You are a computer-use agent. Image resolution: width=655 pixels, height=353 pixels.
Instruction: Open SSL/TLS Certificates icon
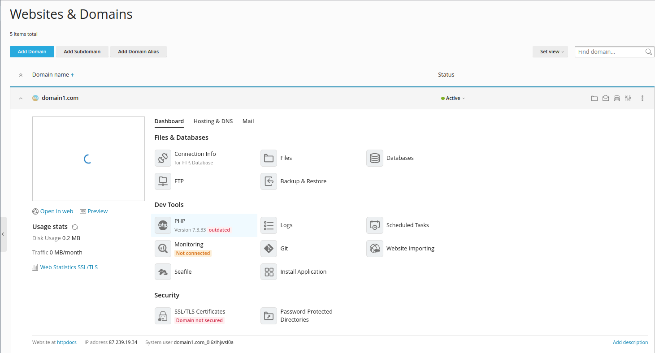(x=163, y=315)
